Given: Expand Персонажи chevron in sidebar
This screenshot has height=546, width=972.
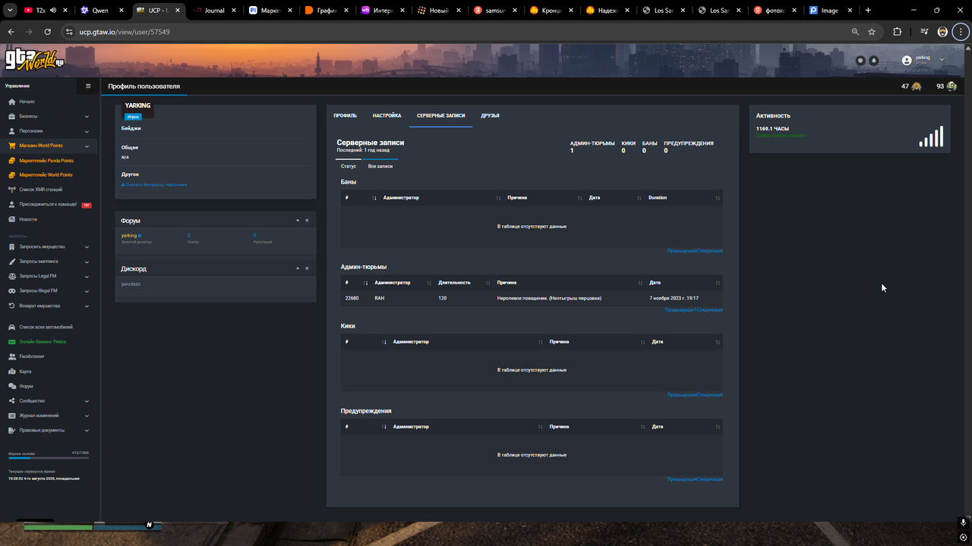Looking at the screenshot, I should point(87,131).
